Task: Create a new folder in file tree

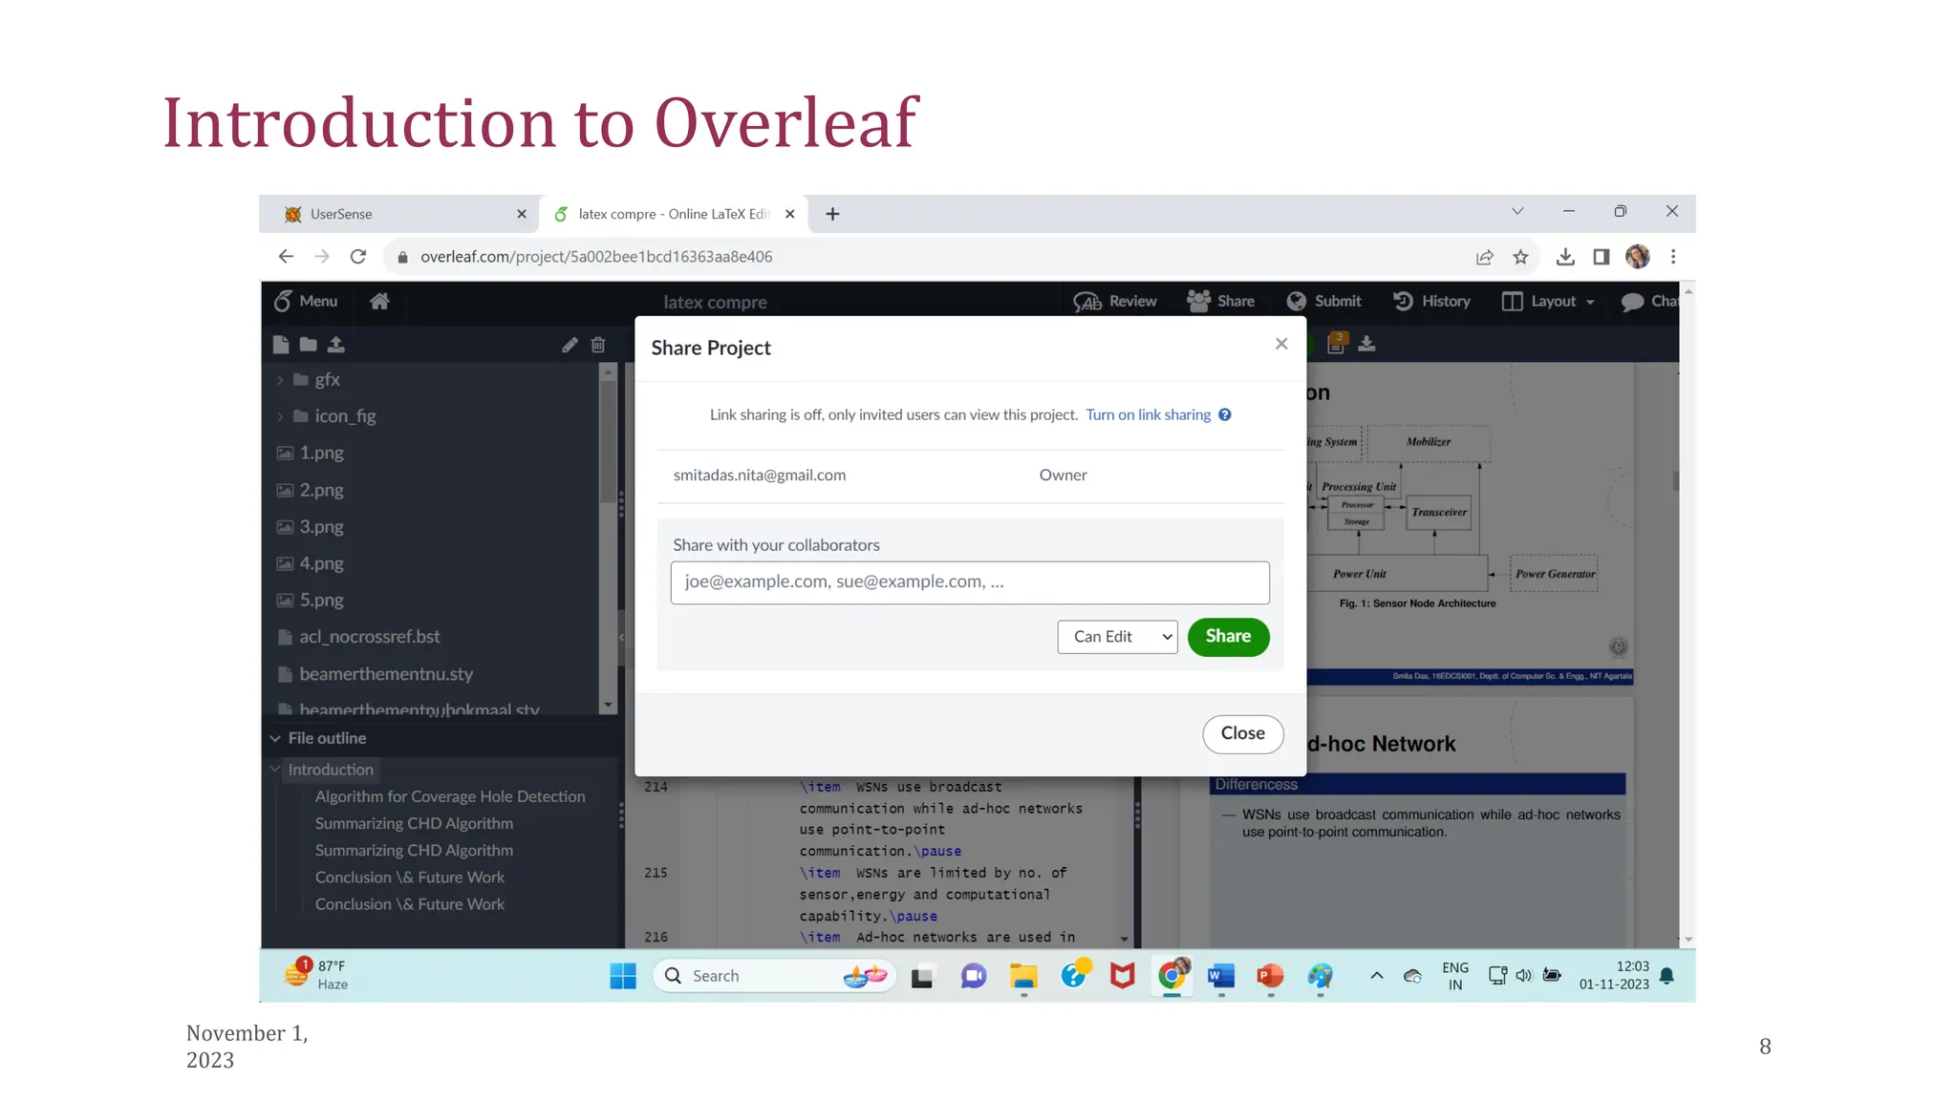Action: point(308,345)
